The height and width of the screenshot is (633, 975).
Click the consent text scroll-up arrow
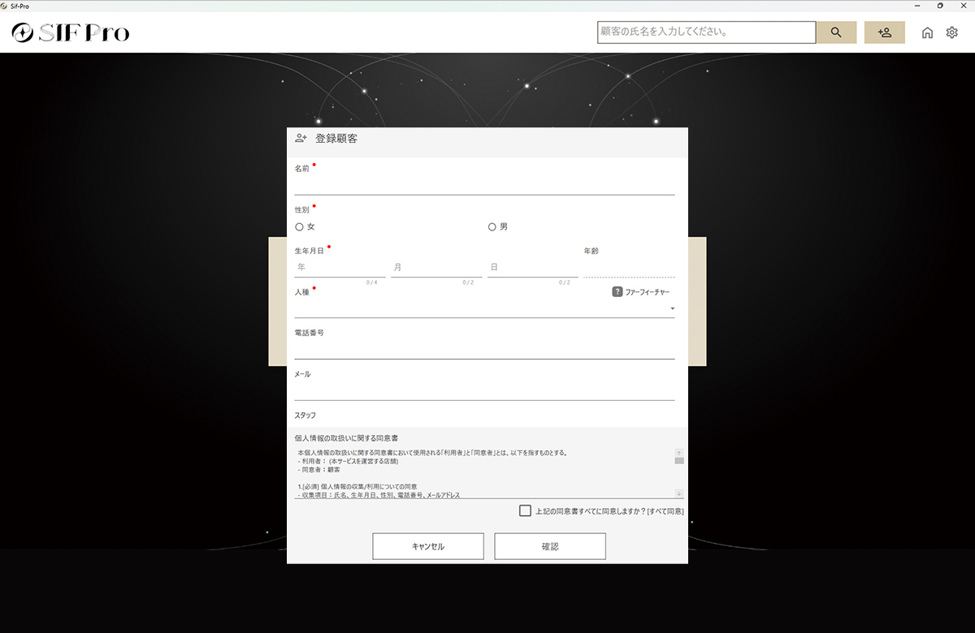[678, 451]
